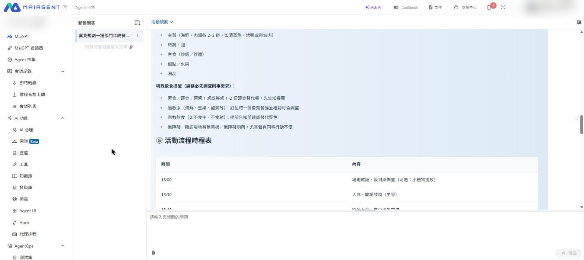The height and width of the screenshot is (260, 584).
Task: Open 支援中心 support center
Action: 465,7
